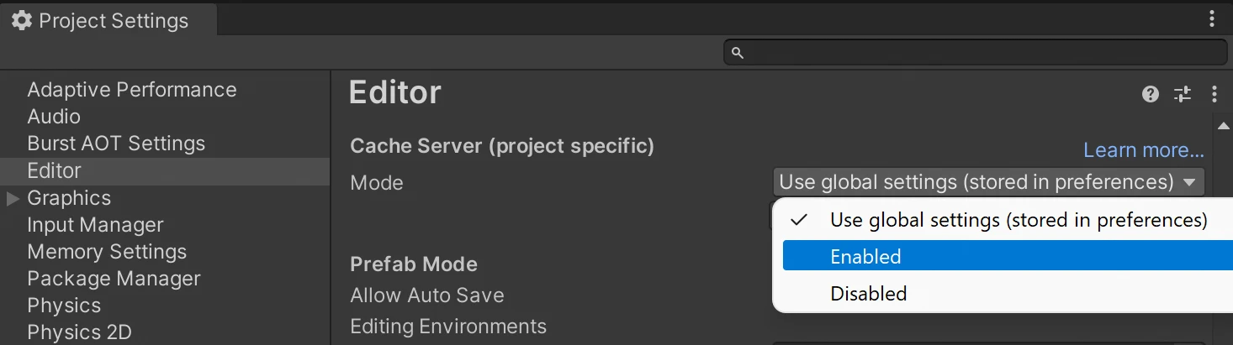Screen dimensions: 1233x345
Task: Open the Project Settings window options menu
Action: [x=1212, y=18]
